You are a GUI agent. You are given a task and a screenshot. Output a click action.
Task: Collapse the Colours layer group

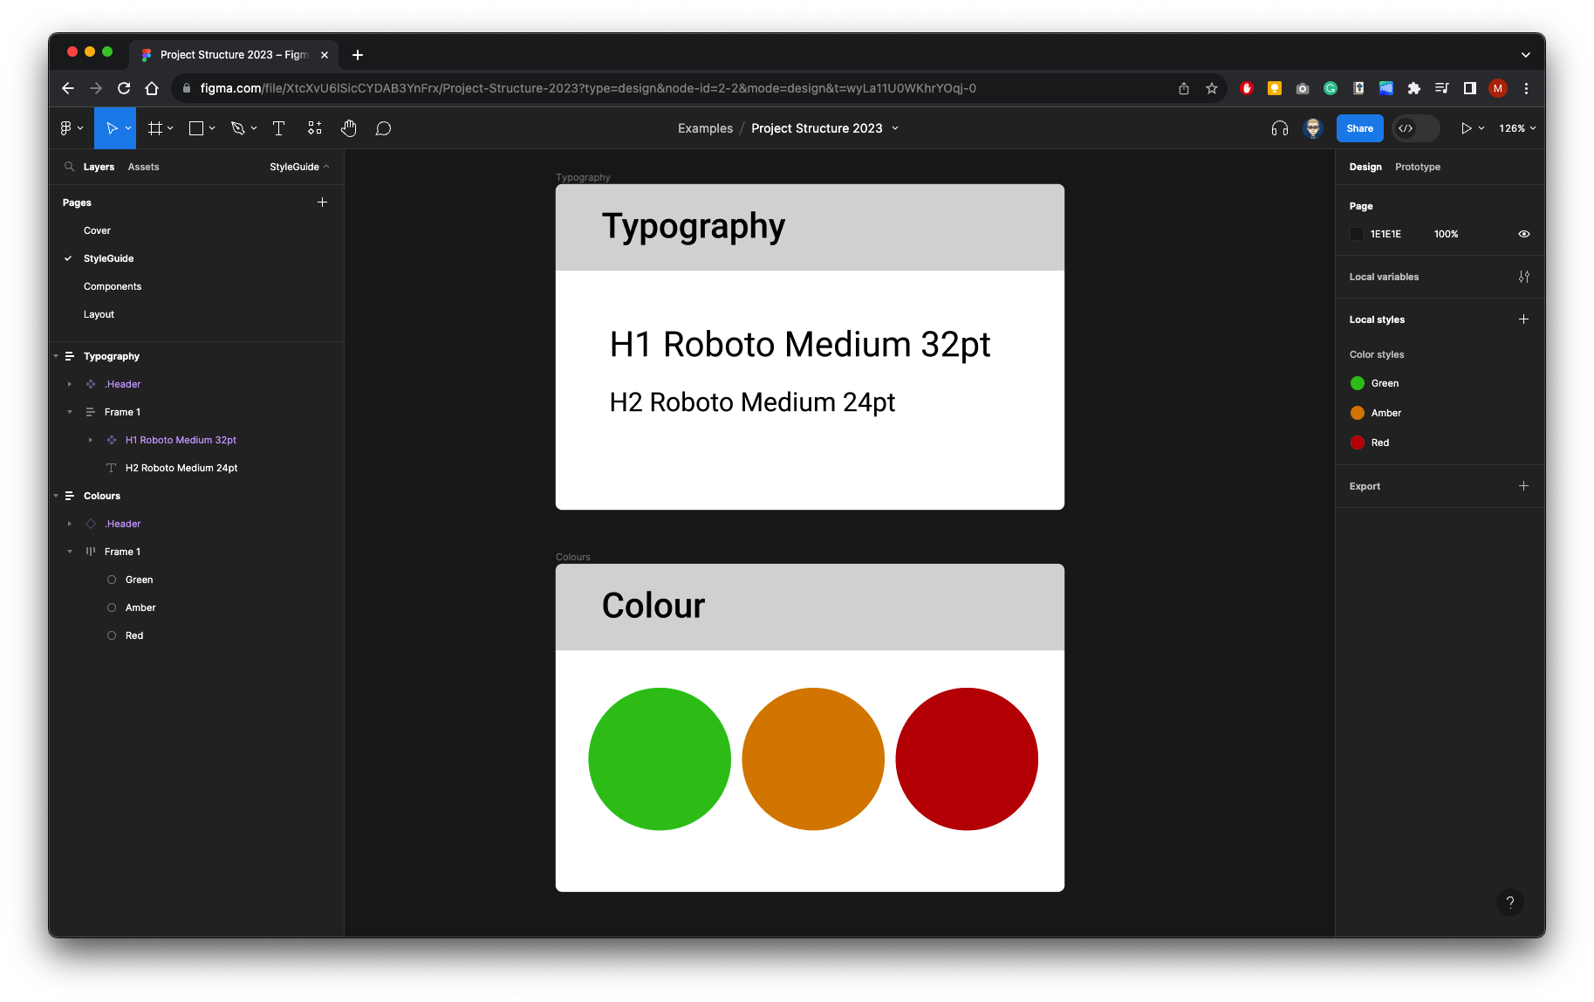[x=56, y=496]
